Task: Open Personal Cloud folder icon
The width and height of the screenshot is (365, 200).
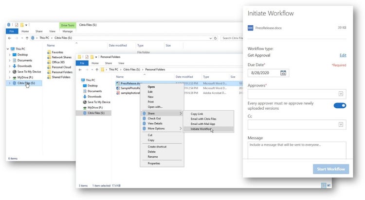Action: click(49, 67)
